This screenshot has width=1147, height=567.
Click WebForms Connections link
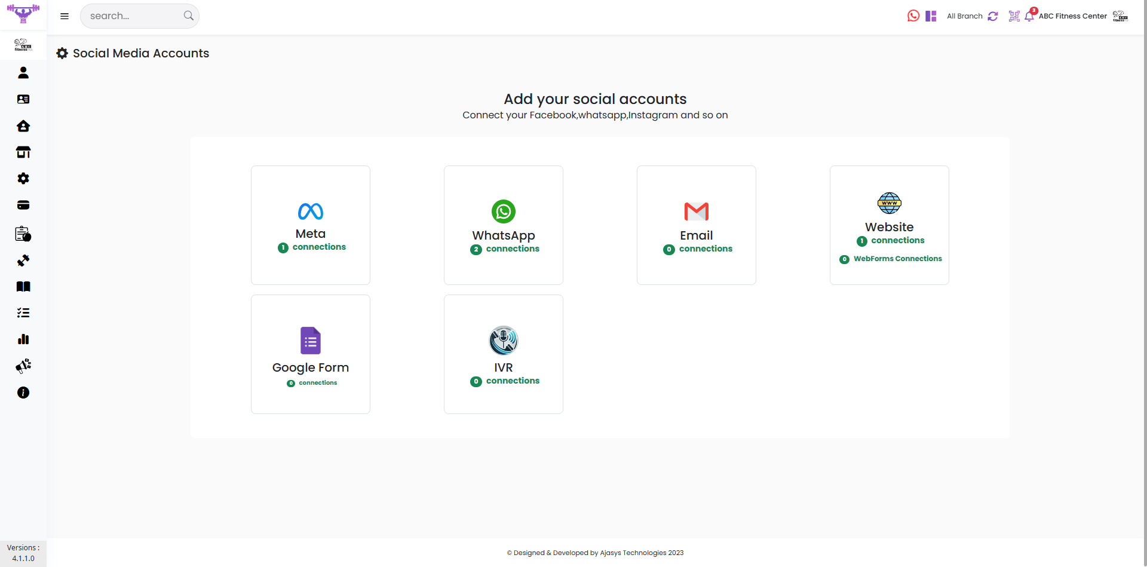[891, 259]
